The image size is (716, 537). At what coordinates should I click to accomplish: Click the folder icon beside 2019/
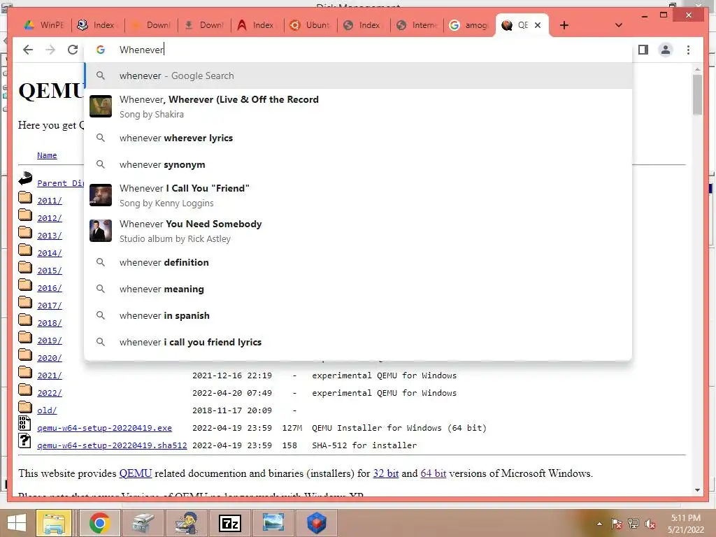pos(25,337)
